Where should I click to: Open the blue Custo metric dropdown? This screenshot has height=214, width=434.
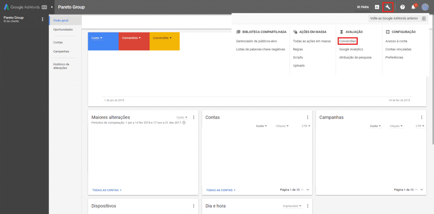(97, 38)
